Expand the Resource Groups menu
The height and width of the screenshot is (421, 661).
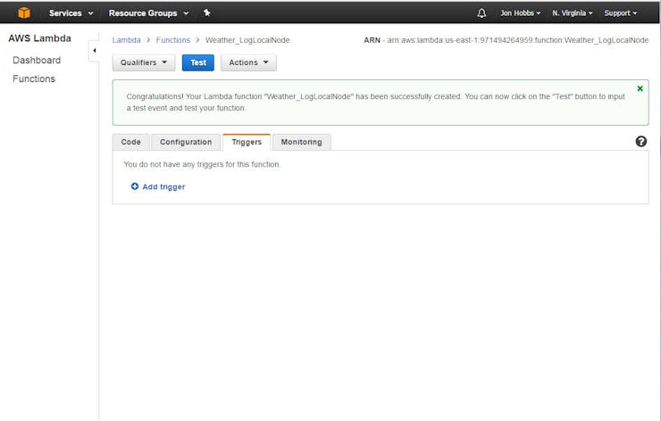coord(148,13)
